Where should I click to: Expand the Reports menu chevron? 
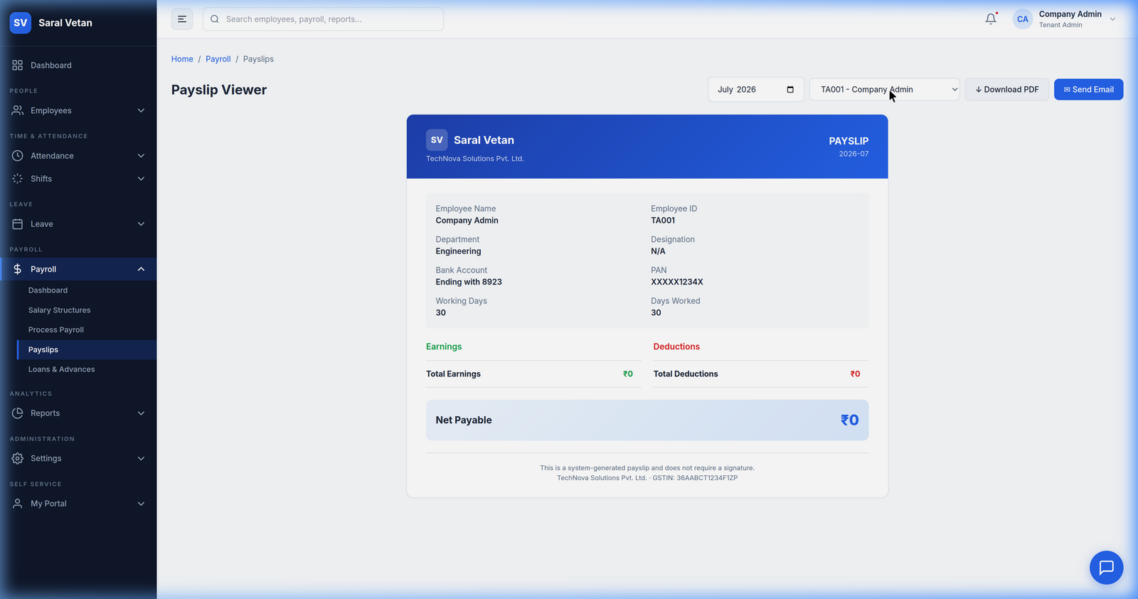click(x=141, y=413)
